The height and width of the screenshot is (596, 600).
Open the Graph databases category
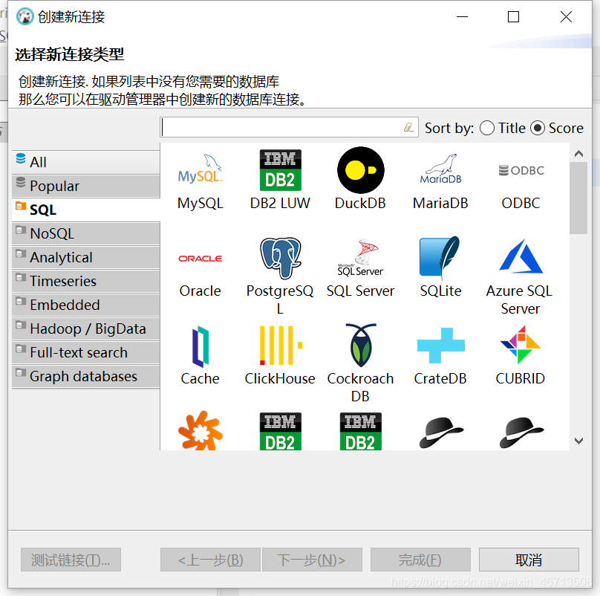85,376
